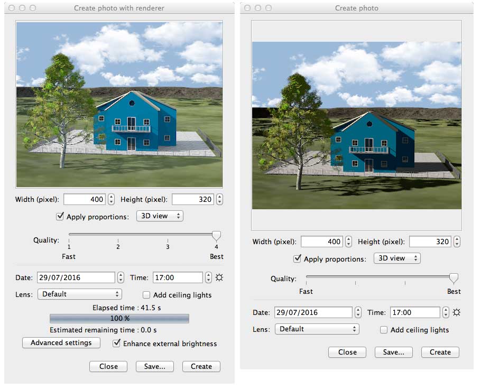Screen dimensions: 490x390
Task: Enable Add ceiling lights in renderer window
Action: (146, 295)
